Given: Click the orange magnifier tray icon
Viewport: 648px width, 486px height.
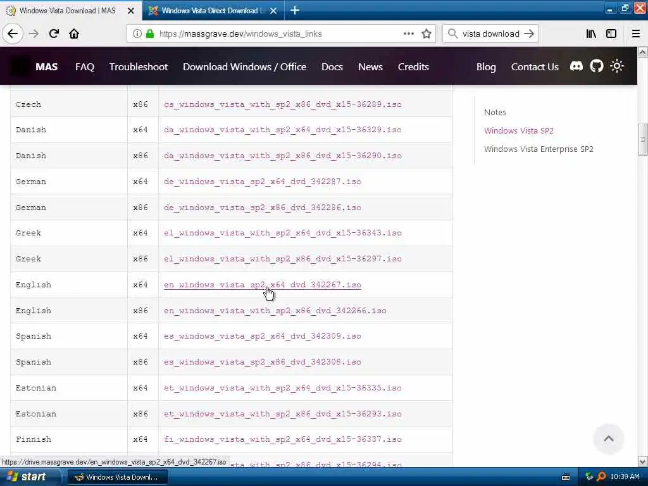Looking at the screenshot, I should coord(601,477).
